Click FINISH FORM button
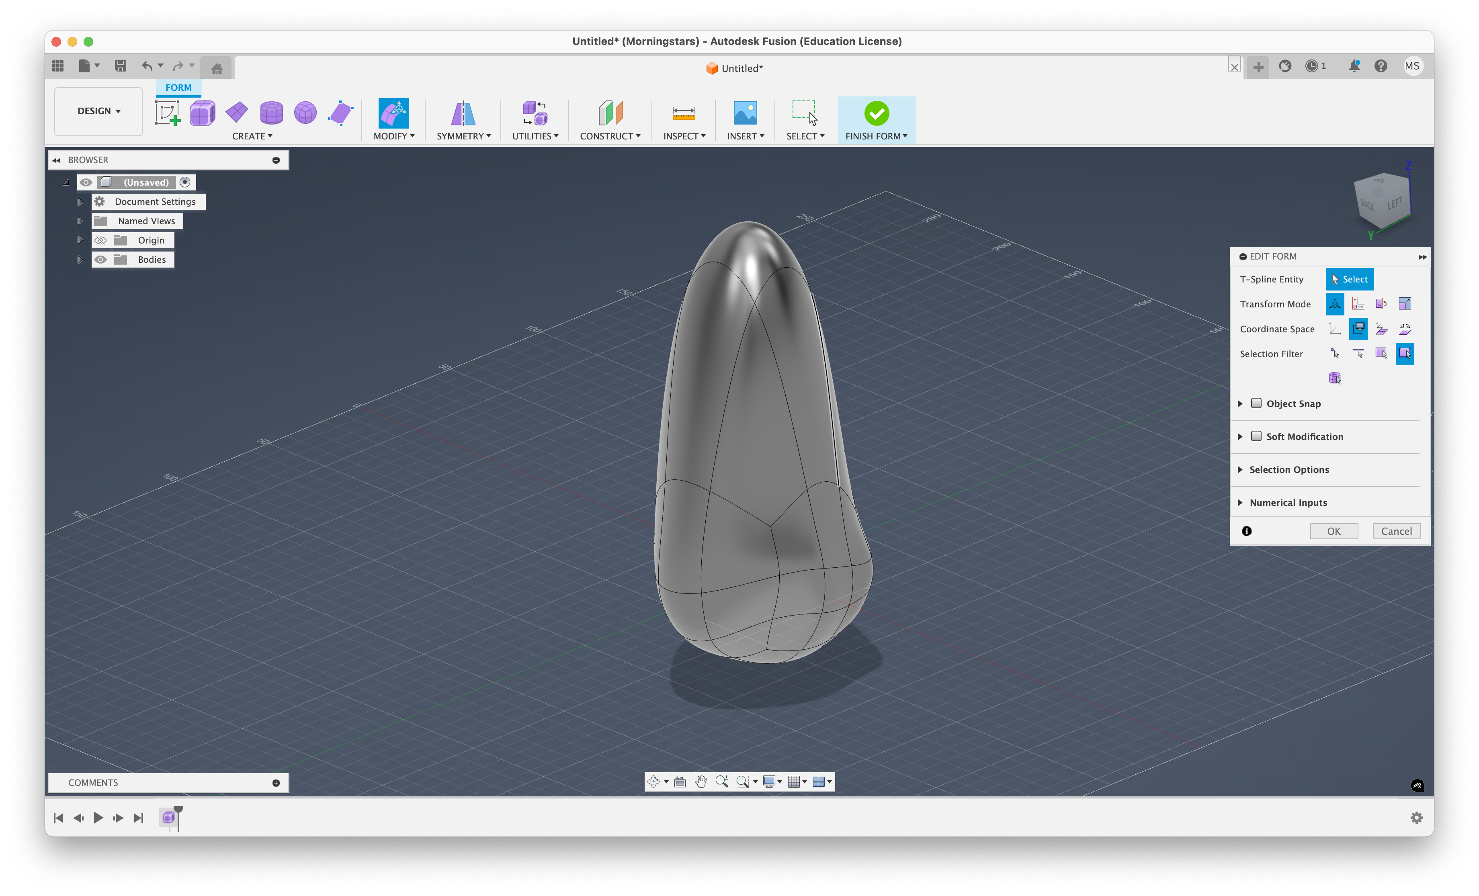Viewport: 1479px width, 896px height. (877, 120)
